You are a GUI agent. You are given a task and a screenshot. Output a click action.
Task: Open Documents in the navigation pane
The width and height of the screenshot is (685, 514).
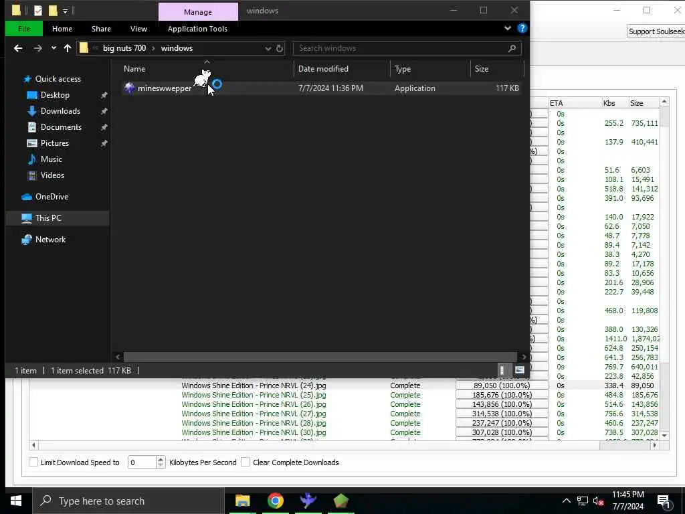61,127
